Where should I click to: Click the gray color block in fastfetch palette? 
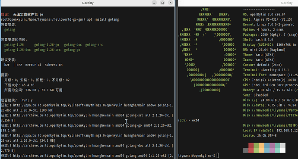click(246, 150)
